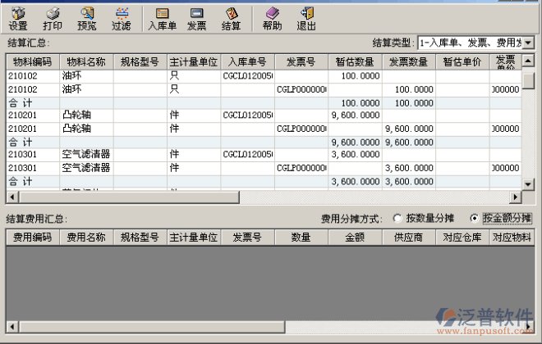Click the 发票 invoice icon
This screenshot has width=542, height=344.
pos(197,19)
